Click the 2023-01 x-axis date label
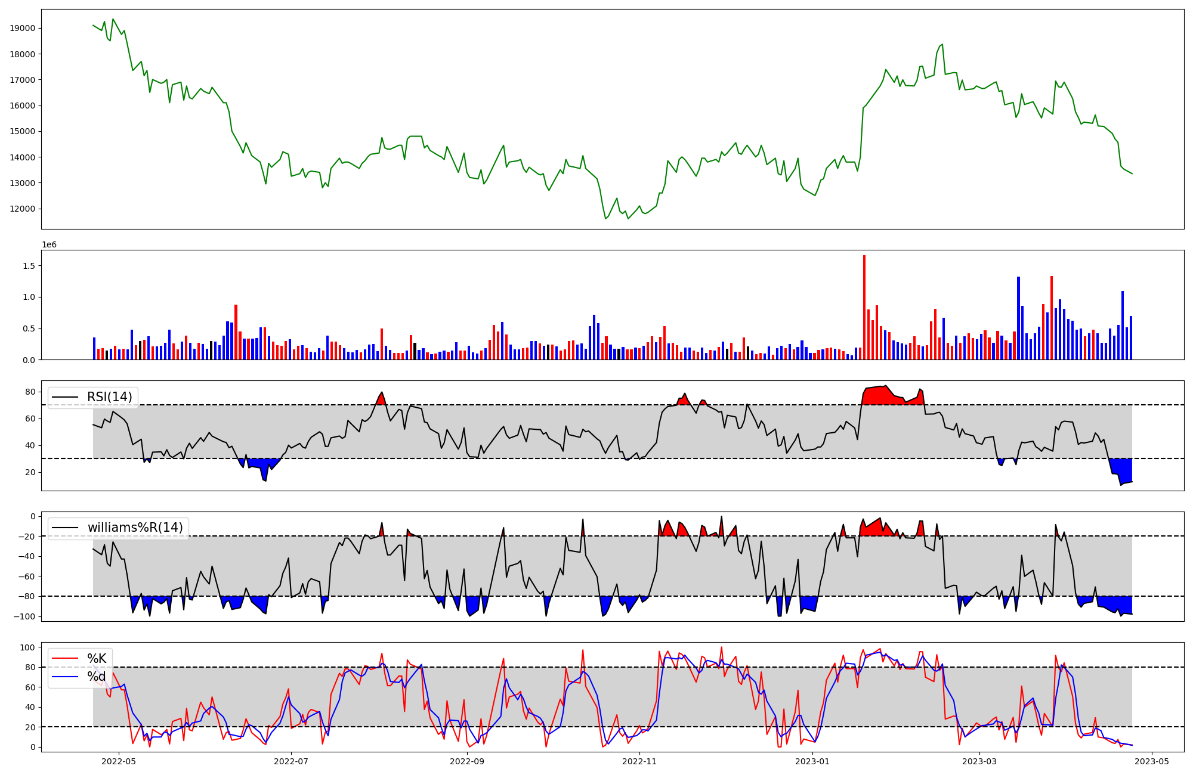Image resolution: width=1193 pixels, height=775 pixels. pyautogui.click(x=812, y=761)
